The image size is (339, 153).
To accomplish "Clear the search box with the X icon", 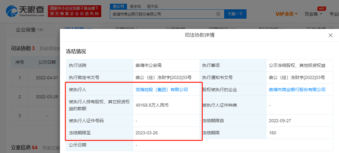I will tap(218, 14).
